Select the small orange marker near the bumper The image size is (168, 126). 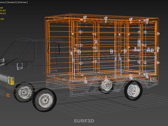[x=8, y=95]
